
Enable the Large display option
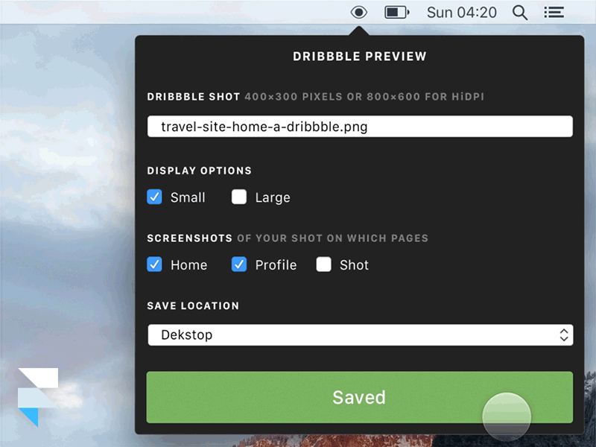pyautogui.click(x=239, y=197)
